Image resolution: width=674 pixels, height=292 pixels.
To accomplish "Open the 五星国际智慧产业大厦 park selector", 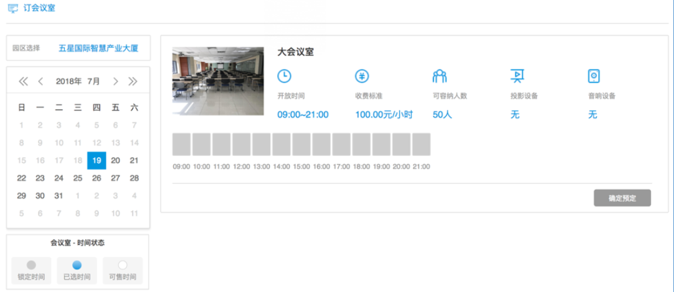I will pos(98,48).
